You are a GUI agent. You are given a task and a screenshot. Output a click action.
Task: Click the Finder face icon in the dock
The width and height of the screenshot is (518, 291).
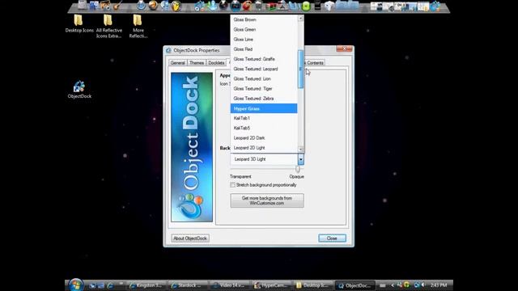(x=95, y=6)
